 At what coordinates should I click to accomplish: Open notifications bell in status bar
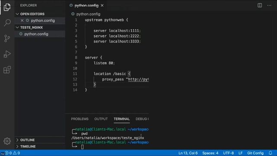271,153
